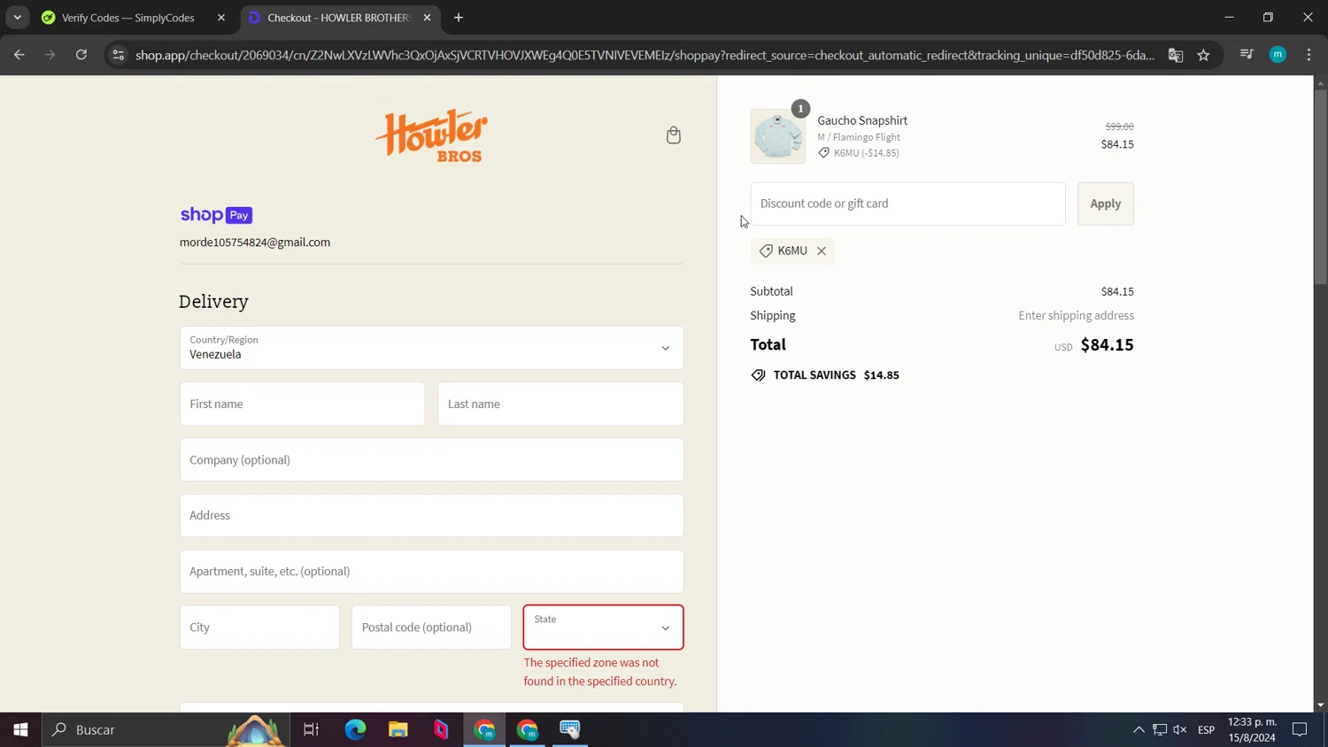Reload the checkout page
This screenshot has width=1328, height=747.
click(x=81, y=55)
